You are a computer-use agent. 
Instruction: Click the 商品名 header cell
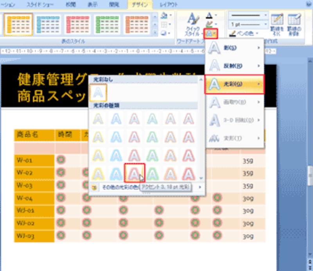pyautogui.click(x=34, y=135)
